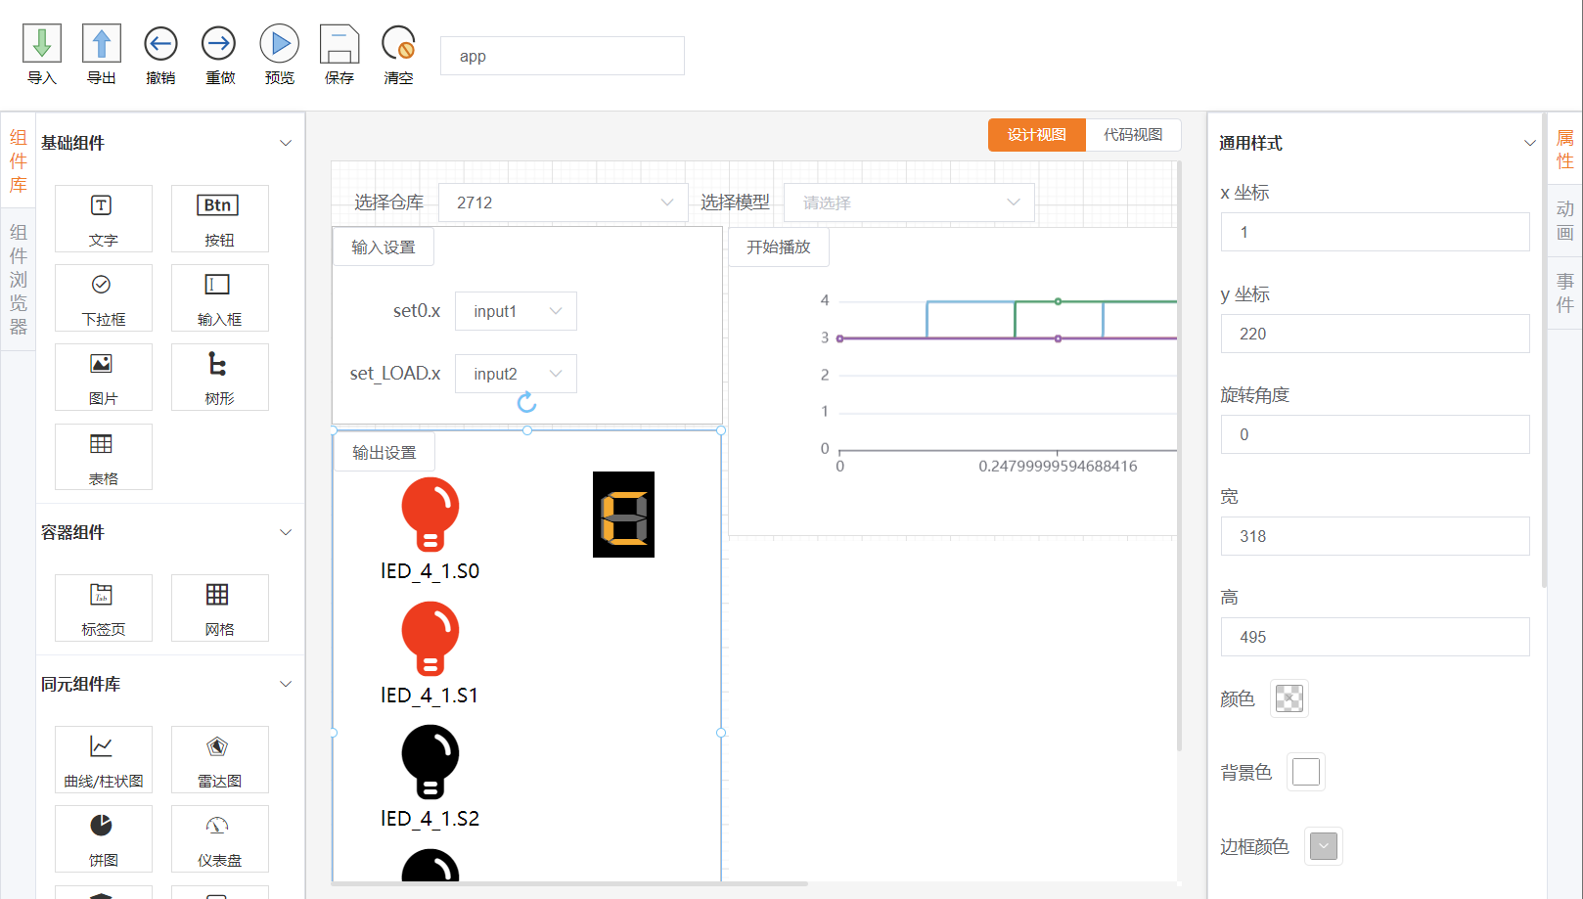Click the 输出设置 output settings button
Image resolution: width=1583 pixels, height=899 pixels.
coord(383,451)
